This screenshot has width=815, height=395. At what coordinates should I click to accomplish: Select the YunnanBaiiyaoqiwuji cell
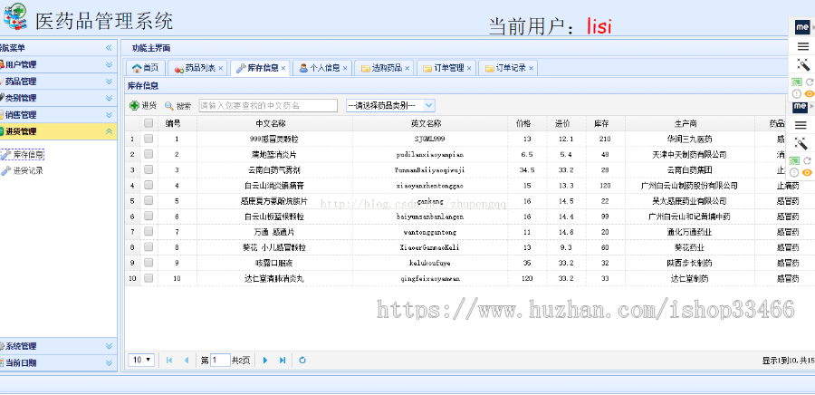click(x=430, y=170)
